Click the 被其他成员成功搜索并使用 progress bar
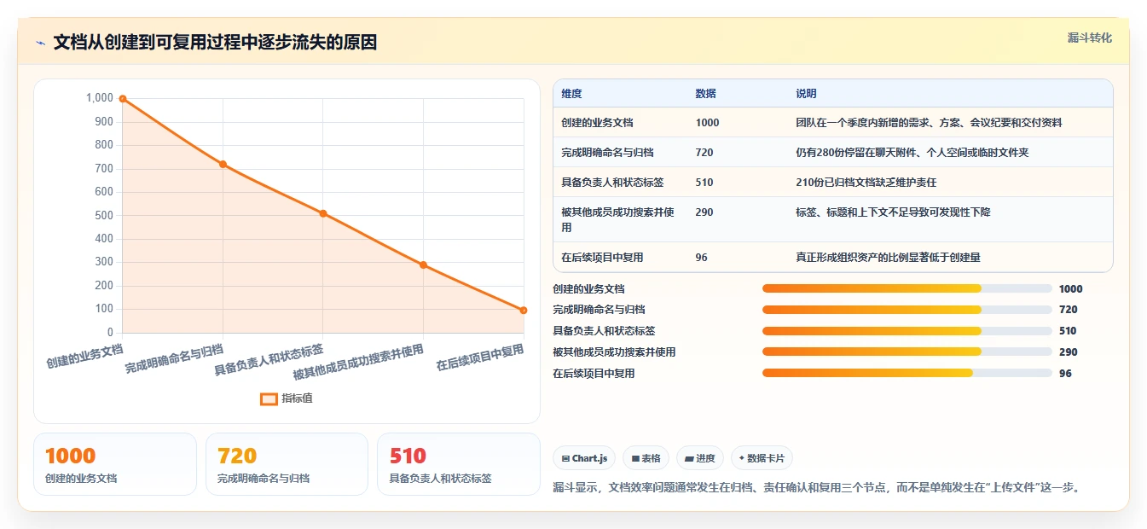The width and height of the screenshot is (1147, 529). point(907,352)
